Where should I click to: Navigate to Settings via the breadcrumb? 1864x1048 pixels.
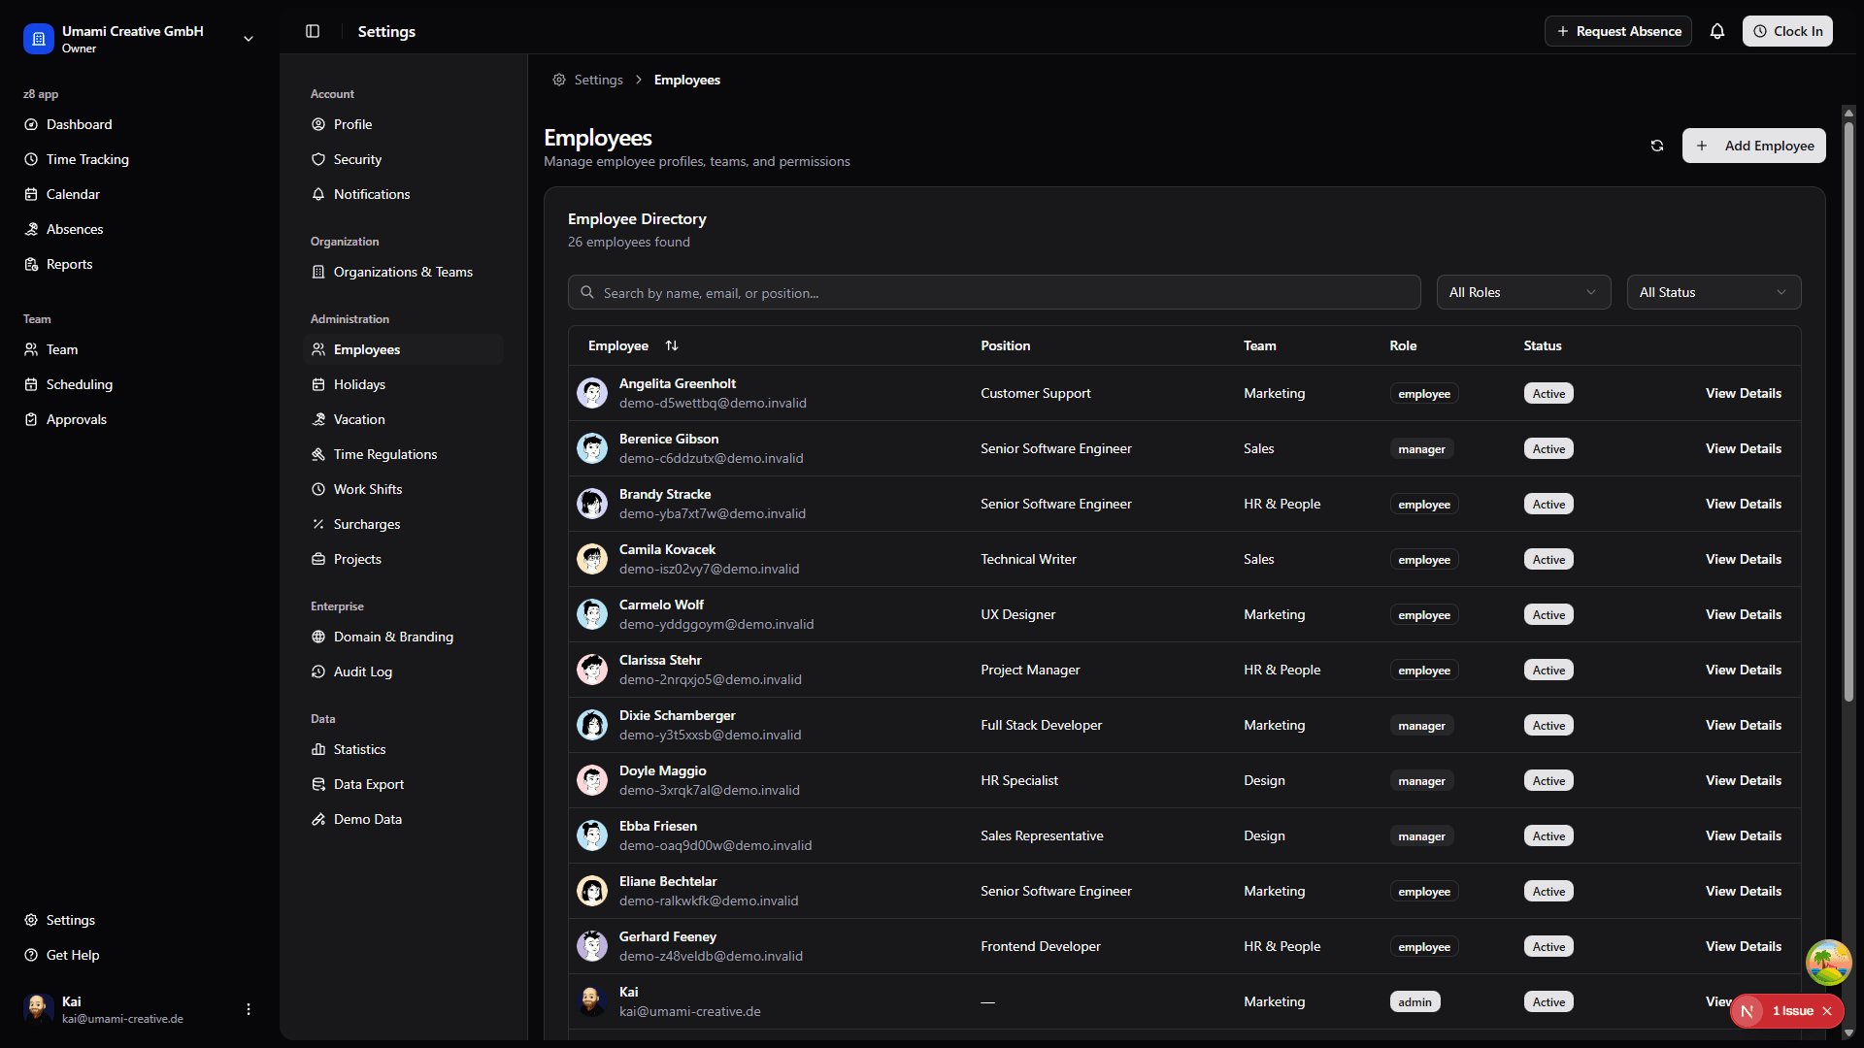click(597, 80)
